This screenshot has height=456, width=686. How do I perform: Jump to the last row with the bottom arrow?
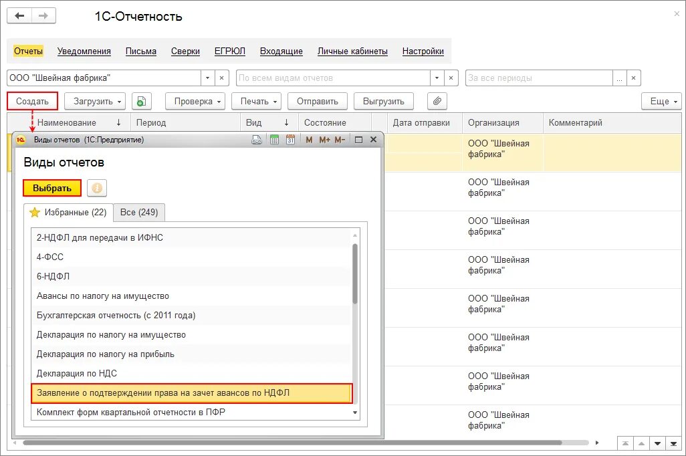point(673,443)
